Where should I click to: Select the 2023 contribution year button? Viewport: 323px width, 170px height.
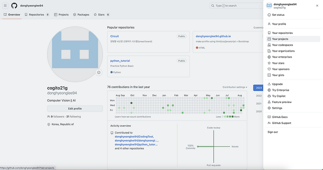[x=258, y=88]
